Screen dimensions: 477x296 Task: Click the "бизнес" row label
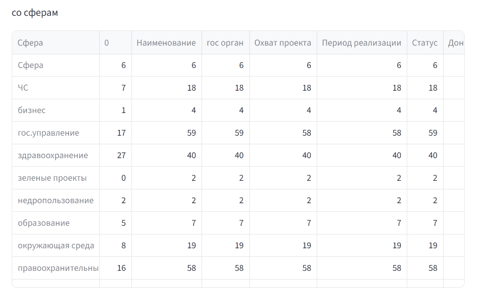point(32,110)
